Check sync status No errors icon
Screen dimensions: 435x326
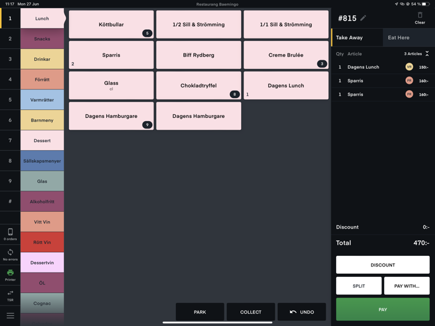coord(11,255)
